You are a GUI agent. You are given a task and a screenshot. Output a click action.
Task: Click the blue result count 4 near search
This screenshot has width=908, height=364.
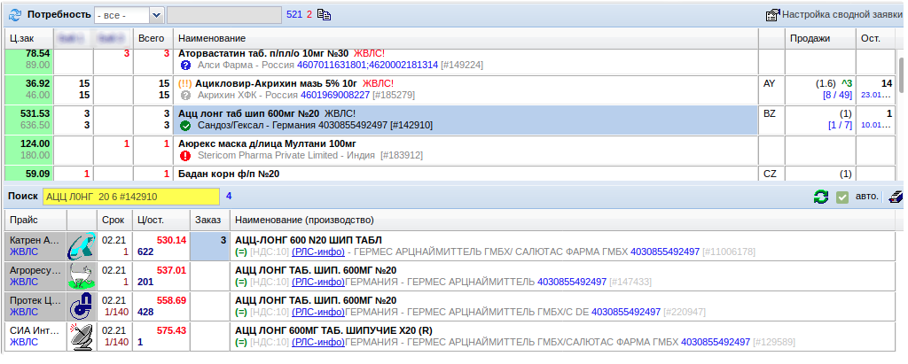point(229,197)
